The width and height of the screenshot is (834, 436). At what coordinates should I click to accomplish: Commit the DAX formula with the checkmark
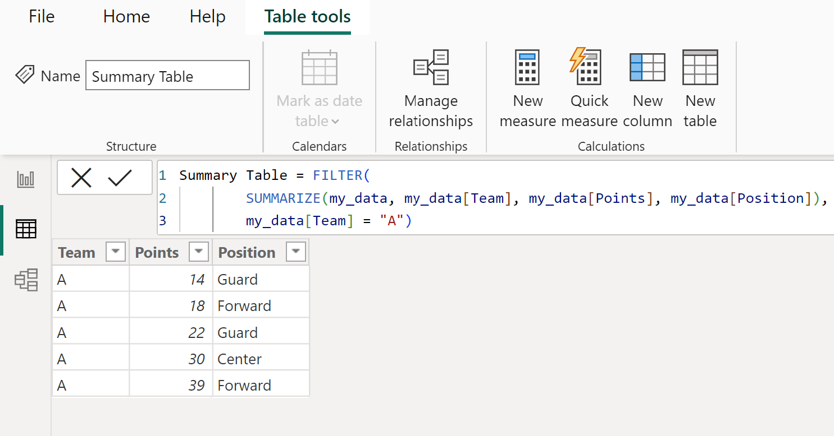(120, 178)
